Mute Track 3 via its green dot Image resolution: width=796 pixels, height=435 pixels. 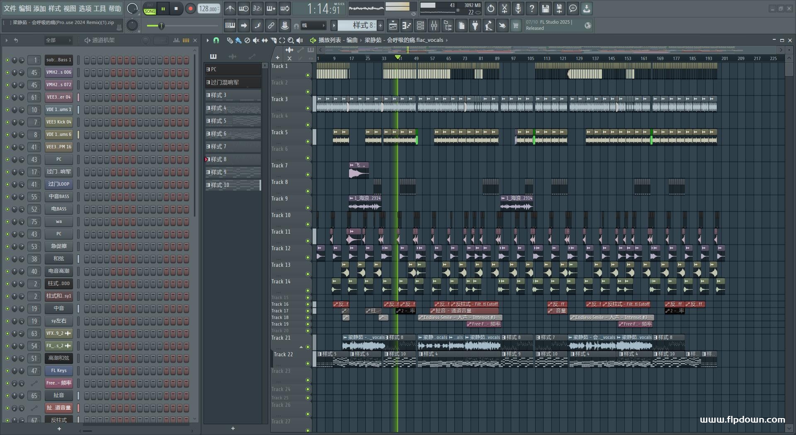pyautogui.click(x=308, y=109)
